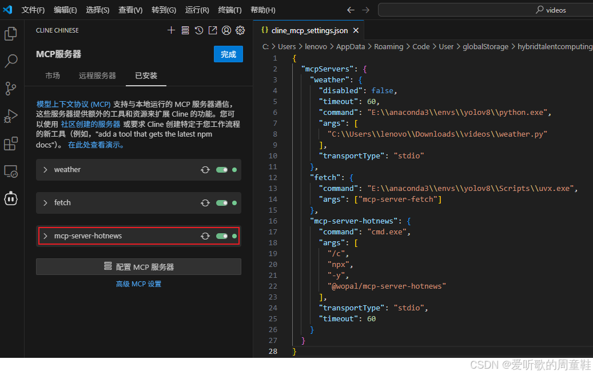Click the Roaming breadcrumb segment

(x=388, y=46)
